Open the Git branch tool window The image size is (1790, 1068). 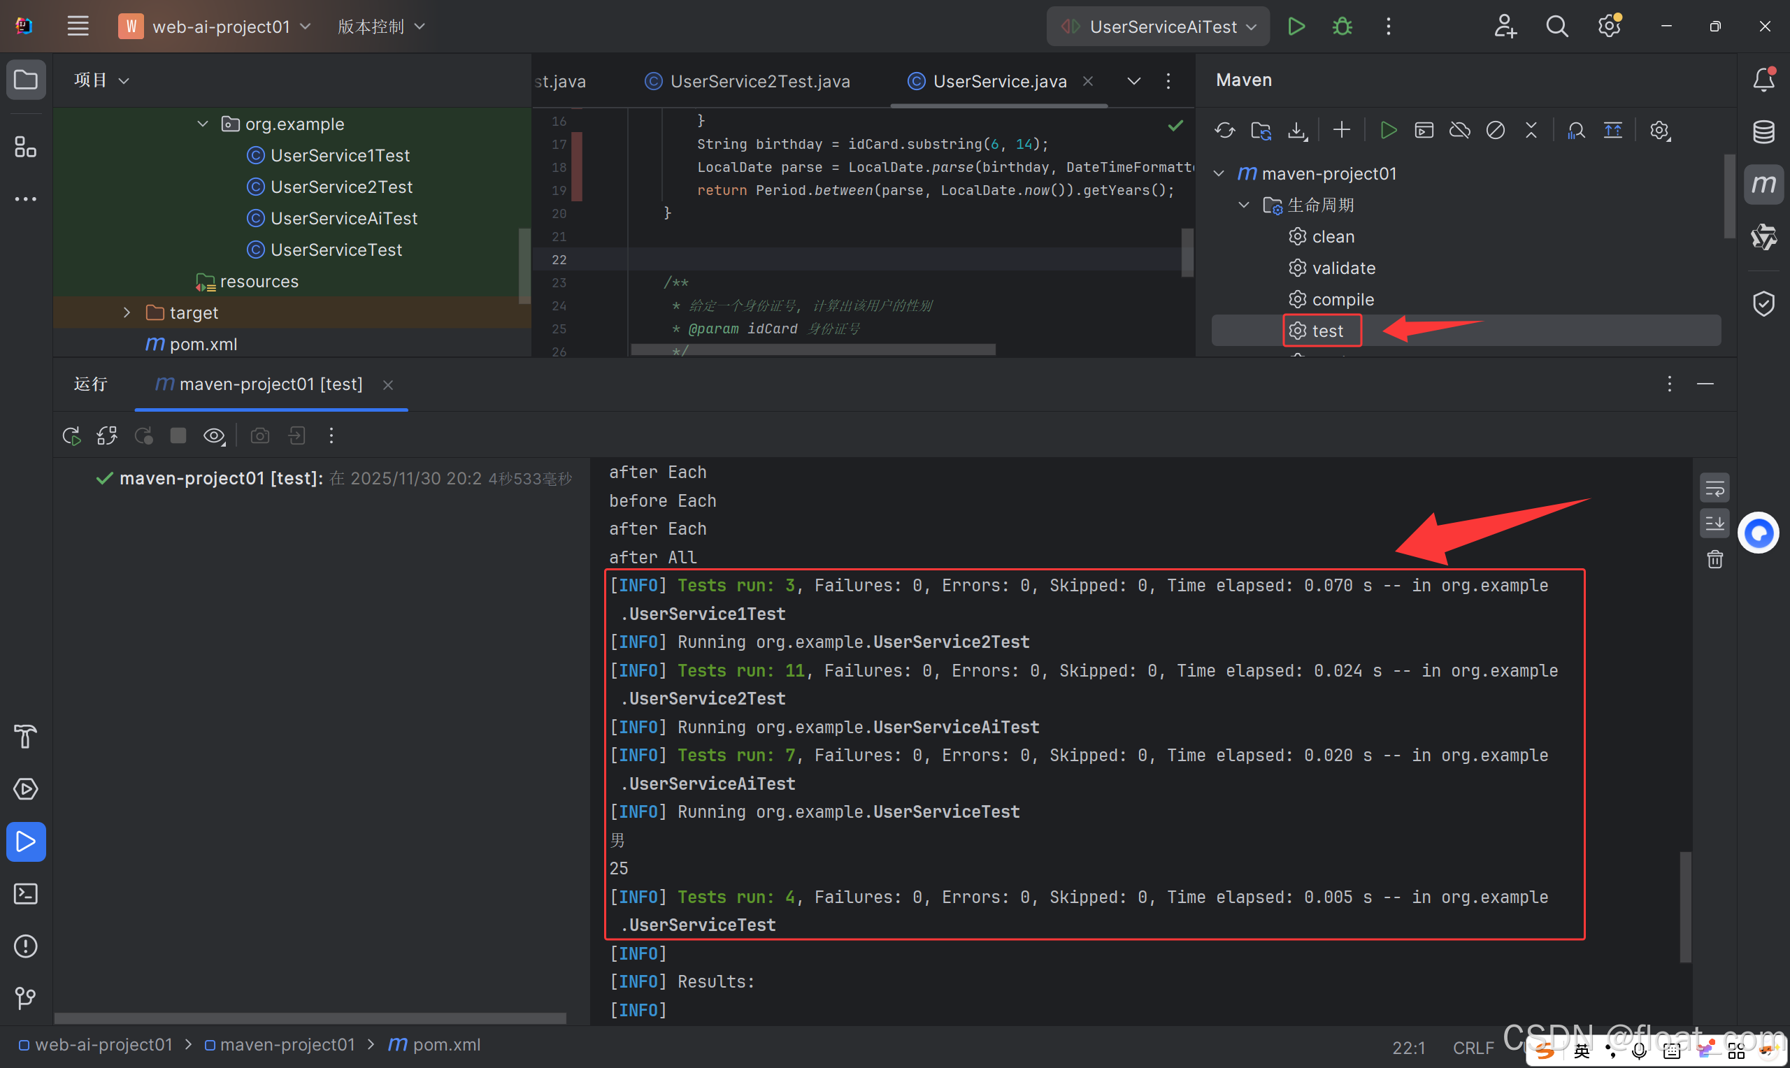(26, 997)
